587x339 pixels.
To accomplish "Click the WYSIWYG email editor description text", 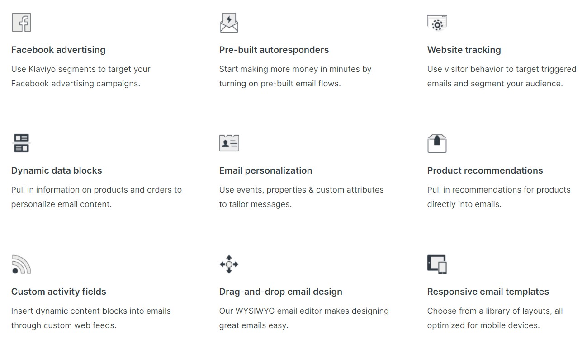I will coord(304,318).
